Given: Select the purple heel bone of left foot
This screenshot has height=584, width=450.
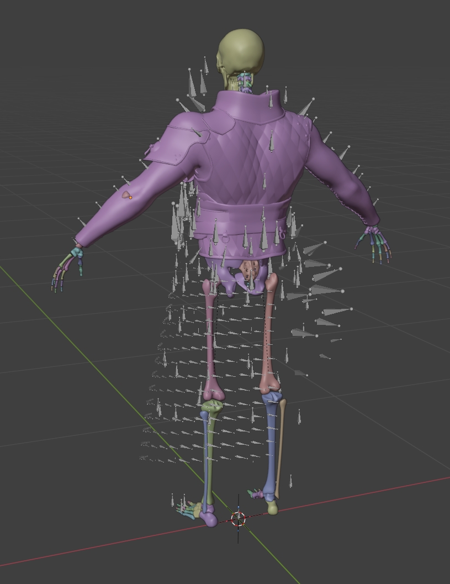Looking at the screenshot, I should tap(209, 518).
